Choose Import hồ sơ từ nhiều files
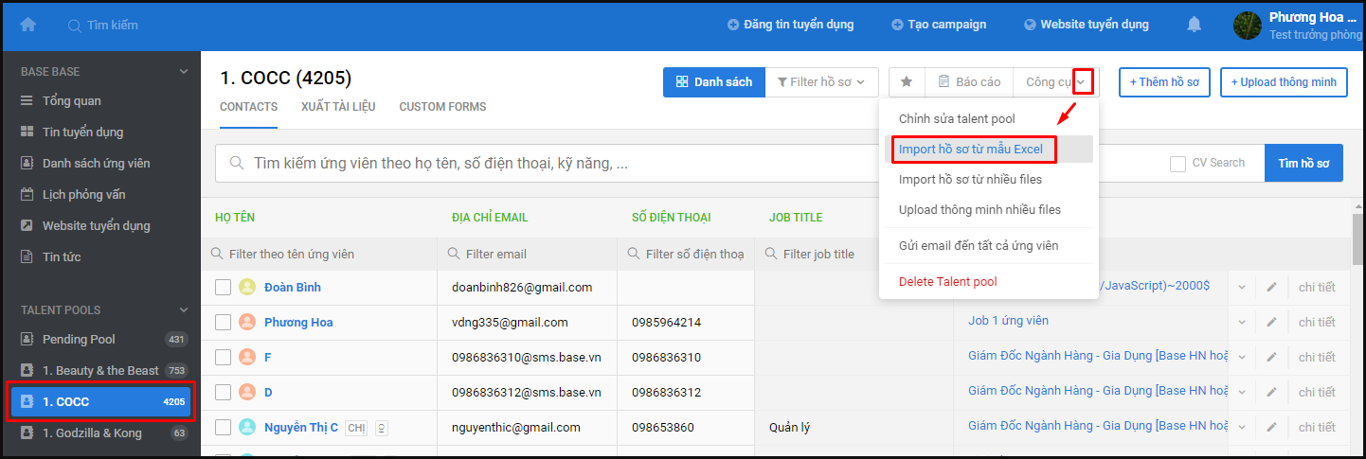 (989, 180)
